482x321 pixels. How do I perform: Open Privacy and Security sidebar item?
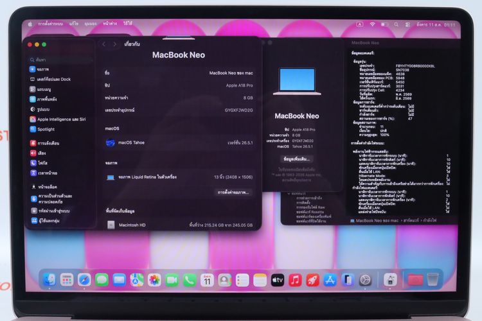(51, 199)
